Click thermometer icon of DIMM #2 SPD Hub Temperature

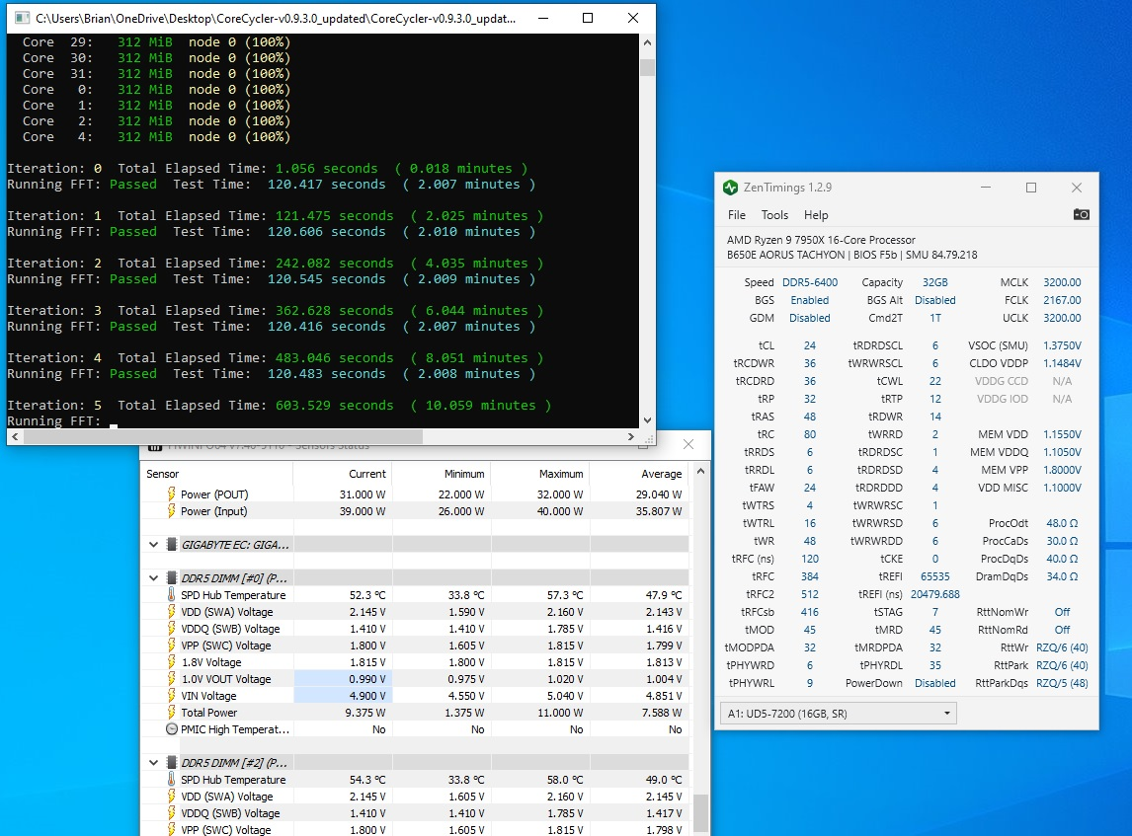point(171,780)
